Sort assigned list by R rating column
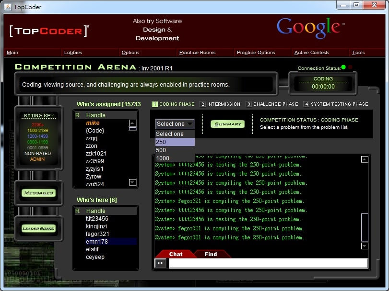This screenshot has height=291, width=389. coord(77,115)
